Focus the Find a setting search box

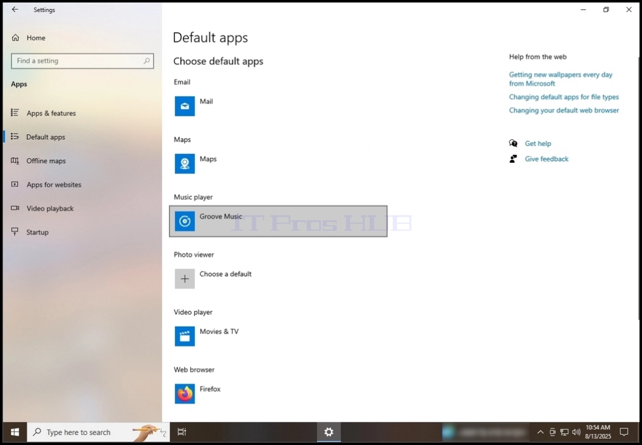pos(82,61)
